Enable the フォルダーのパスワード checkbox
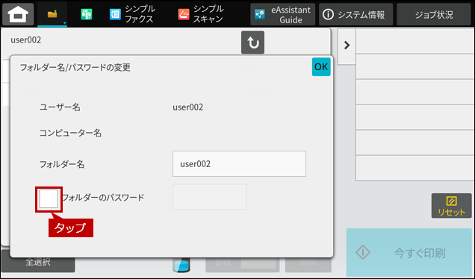This screenshot has width=475, height=279. coord(49,199)
